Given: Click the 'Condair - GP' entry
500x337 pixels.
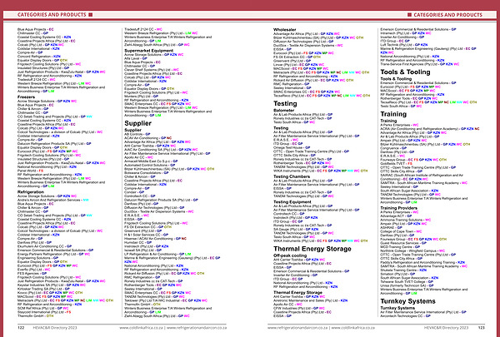Looking at the screenshot, I should coord(134,192).
